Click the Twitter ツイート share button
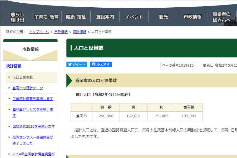This screenshot has width=237, height=158. coord(77,65)
